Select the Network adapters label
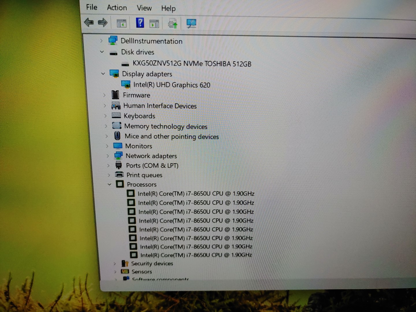Viewport: 416px width, 312px height. (151, 156)
